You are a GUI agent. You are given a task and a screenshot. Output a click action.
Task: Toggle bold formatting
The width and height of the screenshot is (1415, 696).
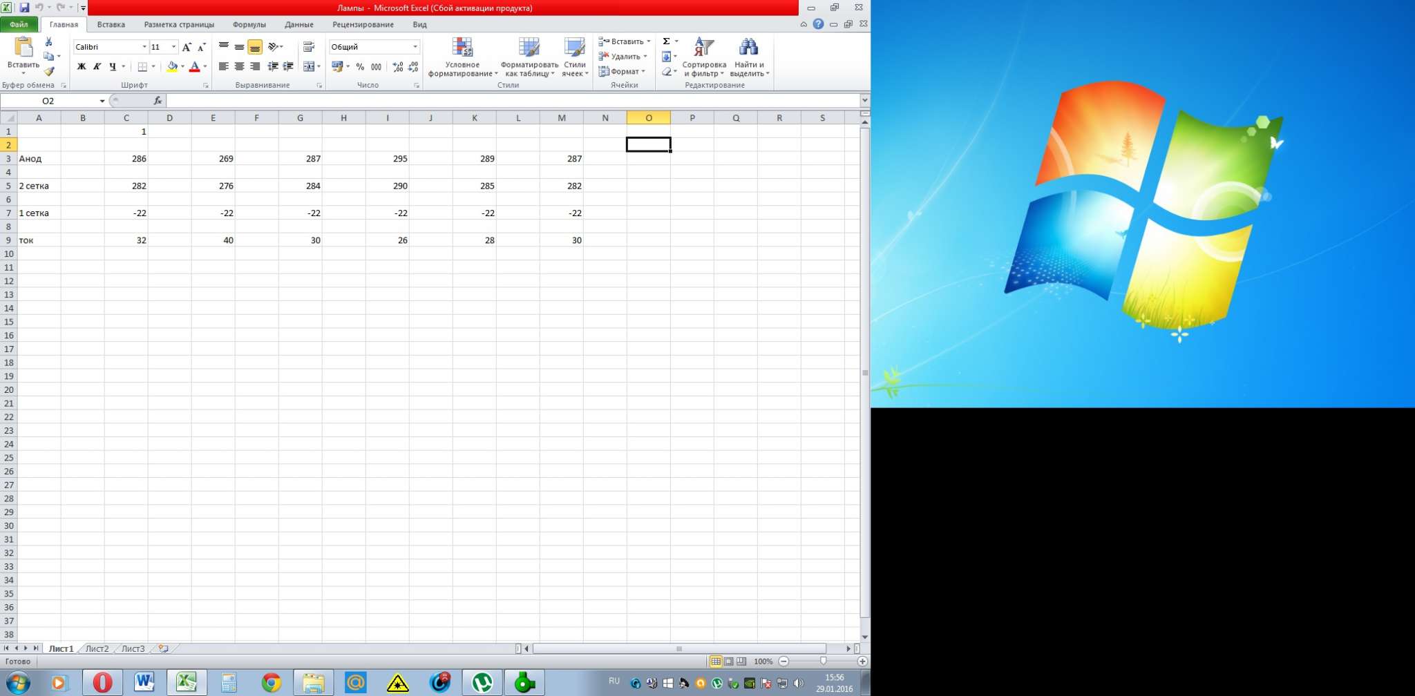(x=81, y=67)
